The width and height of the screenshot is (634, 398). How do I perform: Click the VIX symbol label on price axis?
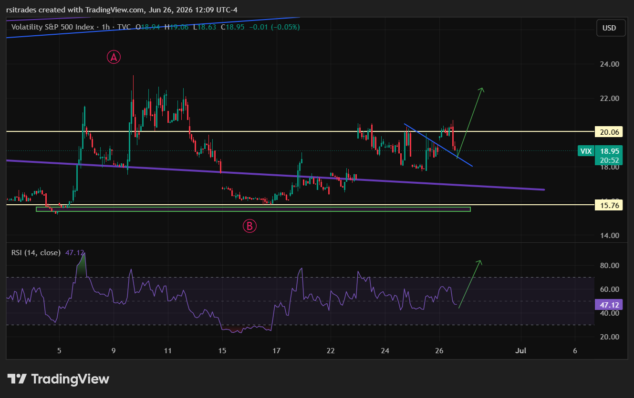tap(586, 151)
